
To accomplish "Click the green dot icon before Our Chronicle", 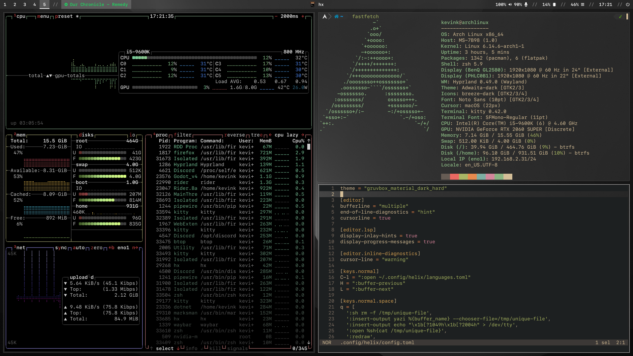I will coord(66,5).
